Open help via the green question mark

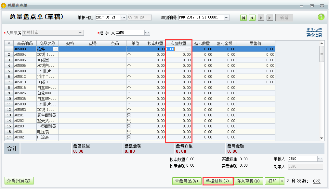click(321, 17)
